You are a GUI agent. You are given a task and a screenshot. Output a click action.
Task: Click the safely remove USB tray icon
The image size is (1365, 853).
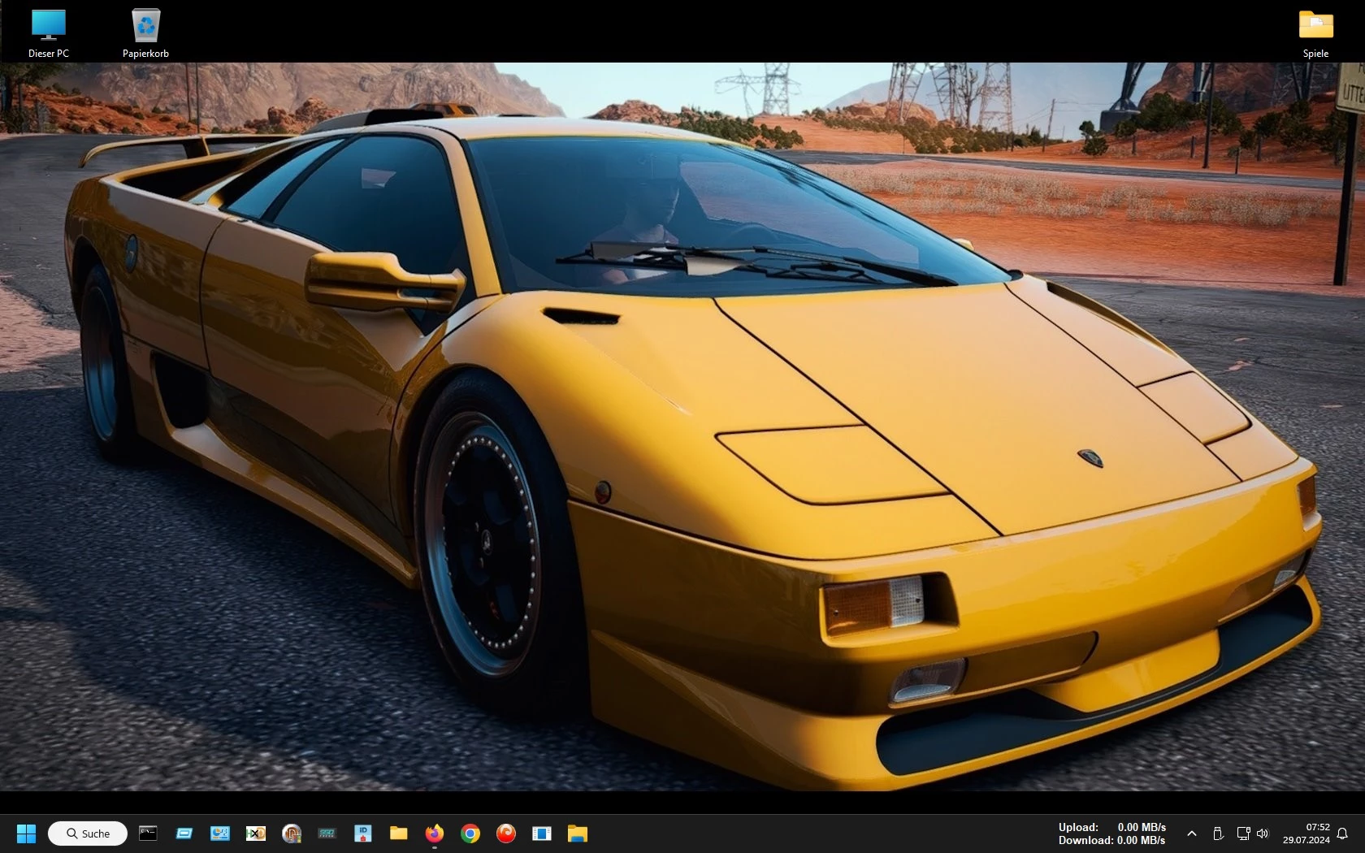coord(1218,834)
